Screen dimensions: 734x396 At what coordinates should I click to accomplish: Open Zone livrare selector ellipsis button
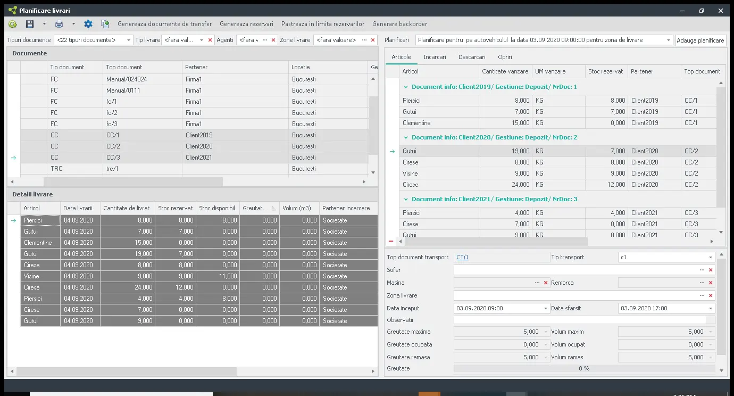[x=364, y=40]
